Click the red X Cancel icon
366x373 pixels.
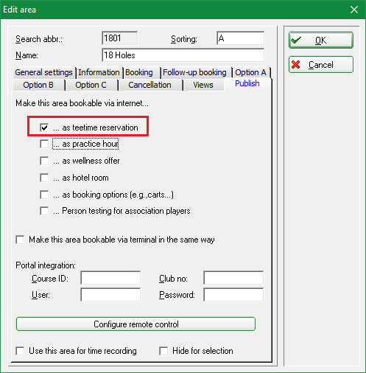(296, 65)
